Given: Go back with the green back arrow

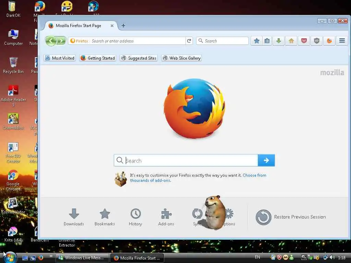Looking at the screenshot, I should (x=51, y=41).
